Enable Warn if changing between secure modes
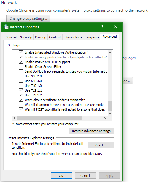This screenshot has height=182, width=154. (x=21, y=105)
